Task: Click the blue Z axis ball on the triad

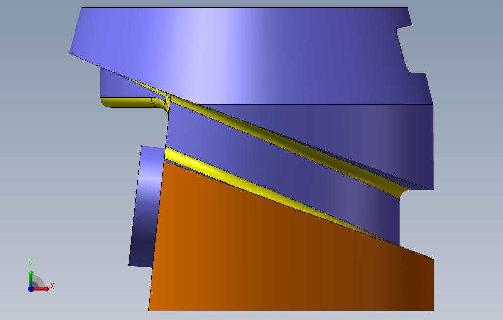Action: pos(31,289)
